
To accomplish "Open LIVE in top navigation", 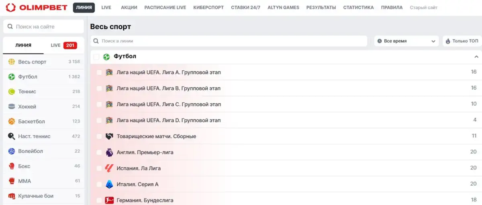I will tap(106, 8).
